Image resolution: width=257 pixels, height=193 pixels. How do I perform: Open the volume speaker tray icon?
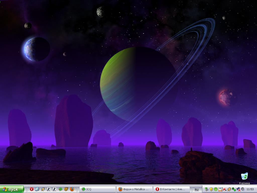[243, 189]
